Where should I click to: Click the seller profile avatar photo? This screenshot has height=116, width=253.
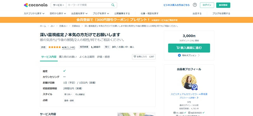(189, 82)
